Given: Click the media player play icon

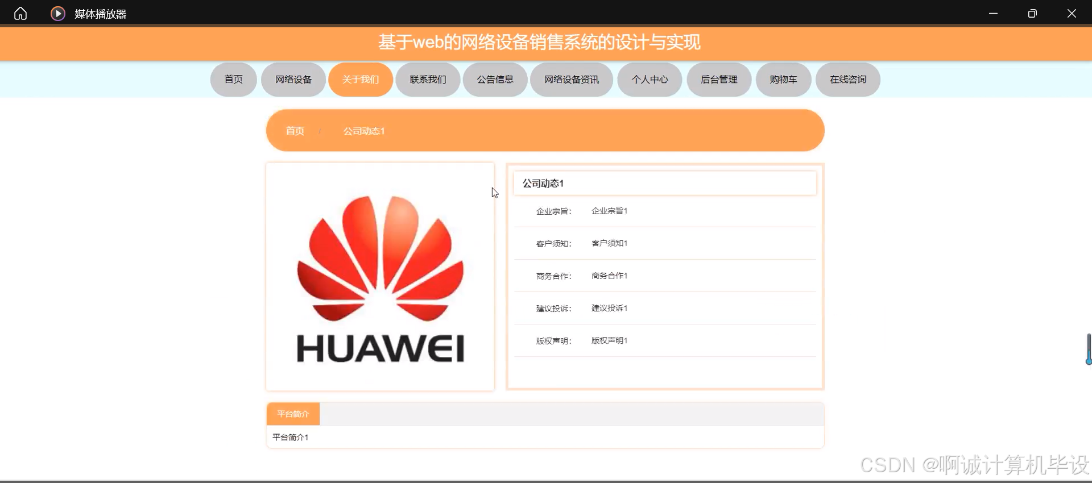Looking at the screenshot, I should point(58,13).
